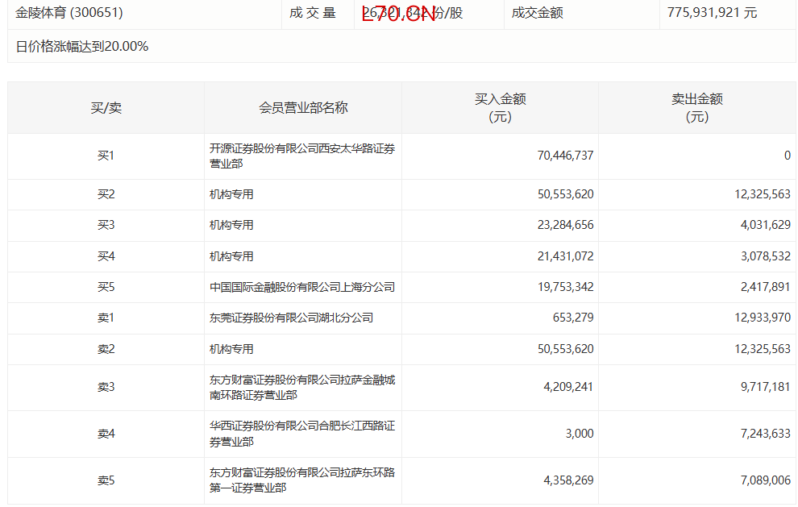Screen dimensions: 798x507
Task: Click the buy amount 70,446,737
Action: pyautogui.click(x=565, y=156)
